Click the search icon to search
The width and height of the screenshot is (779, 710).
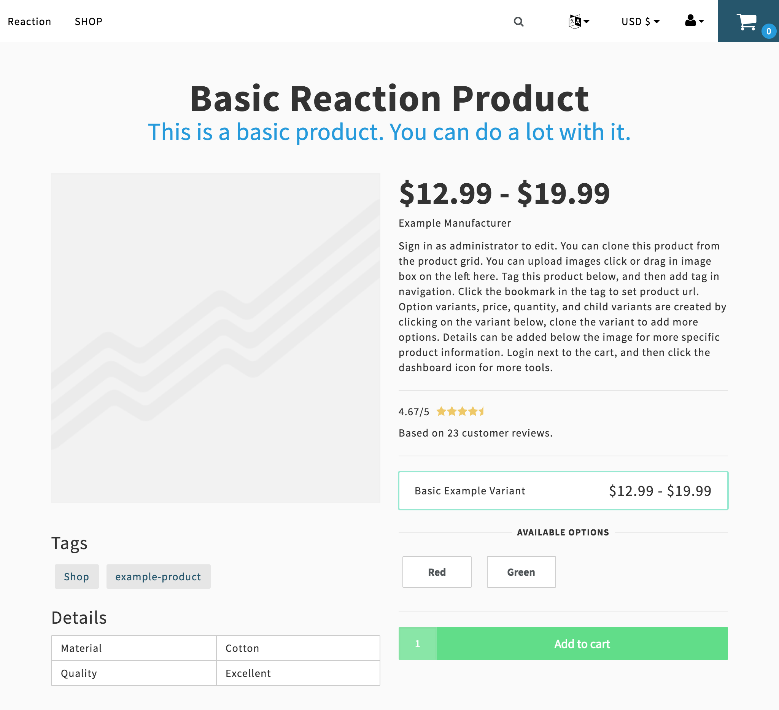click(518, 21)
